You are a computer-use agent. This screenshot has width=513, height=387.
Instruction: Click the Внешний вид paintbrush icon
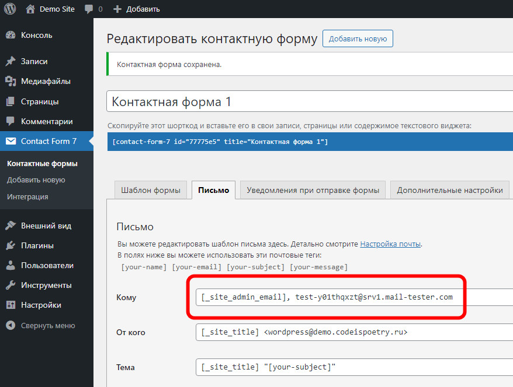point(11,226)
